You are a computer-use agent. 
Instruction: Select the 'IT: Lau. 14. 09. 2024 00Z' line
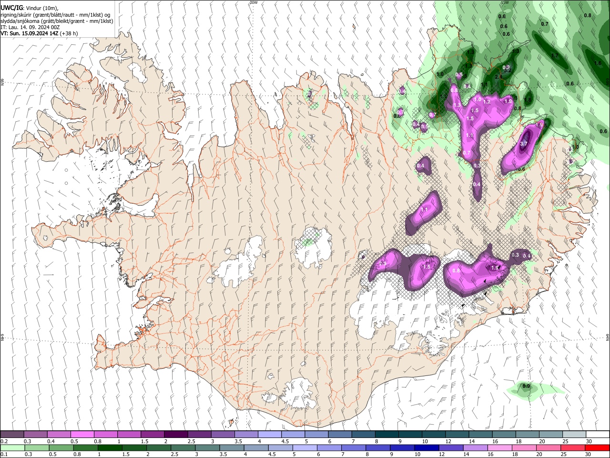coord(30,27)
